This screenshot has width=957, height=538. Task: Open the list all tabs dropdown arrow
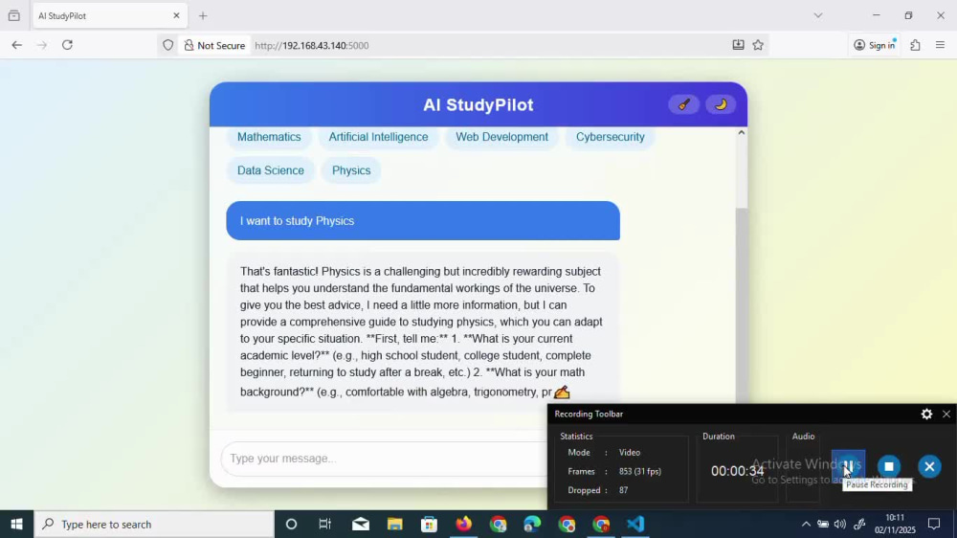(x=818, y=16)
